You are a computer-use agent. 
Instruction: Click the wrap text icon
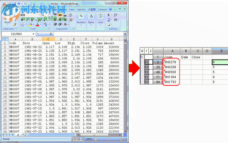click(x=70, y=15)
